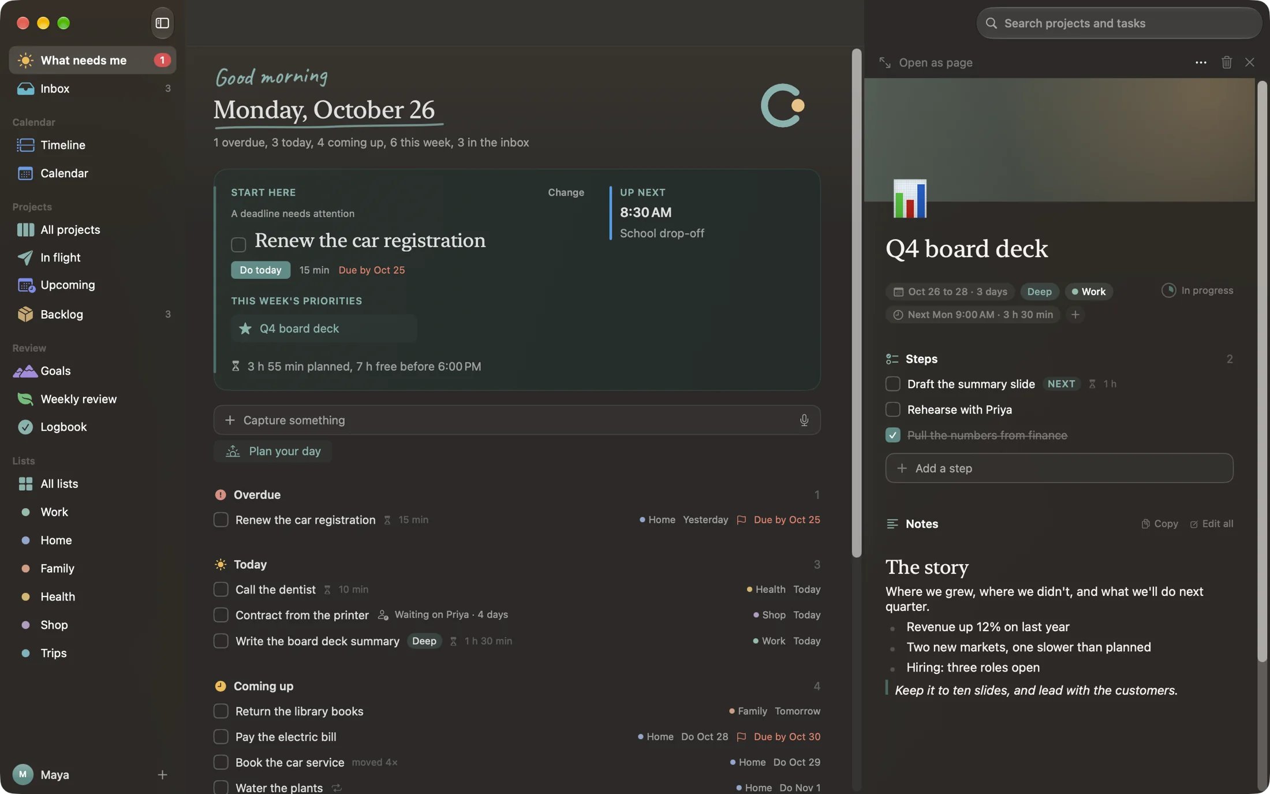This screenshot has width=1270, height=794.
Task: Click the Steps checklist icon
Action: 892,359
